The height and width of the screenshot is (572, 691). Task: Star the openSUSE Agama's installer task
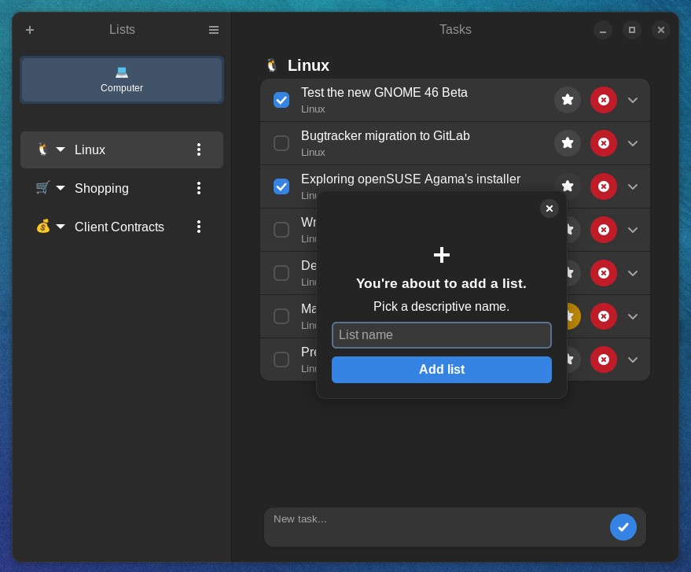pos(568,186)
